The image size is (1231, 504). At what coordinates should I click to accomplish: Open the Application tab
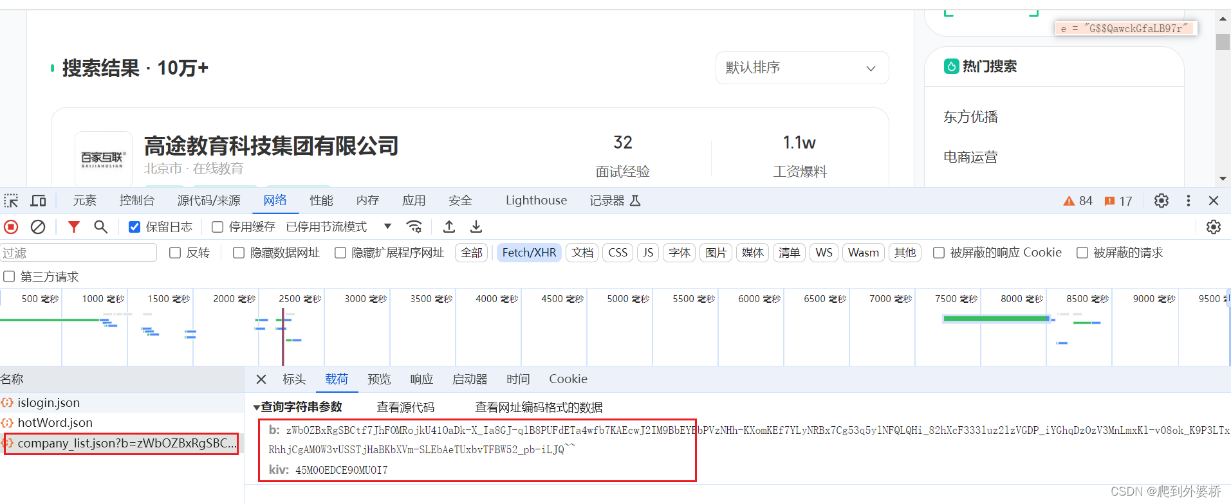[414, 201]
